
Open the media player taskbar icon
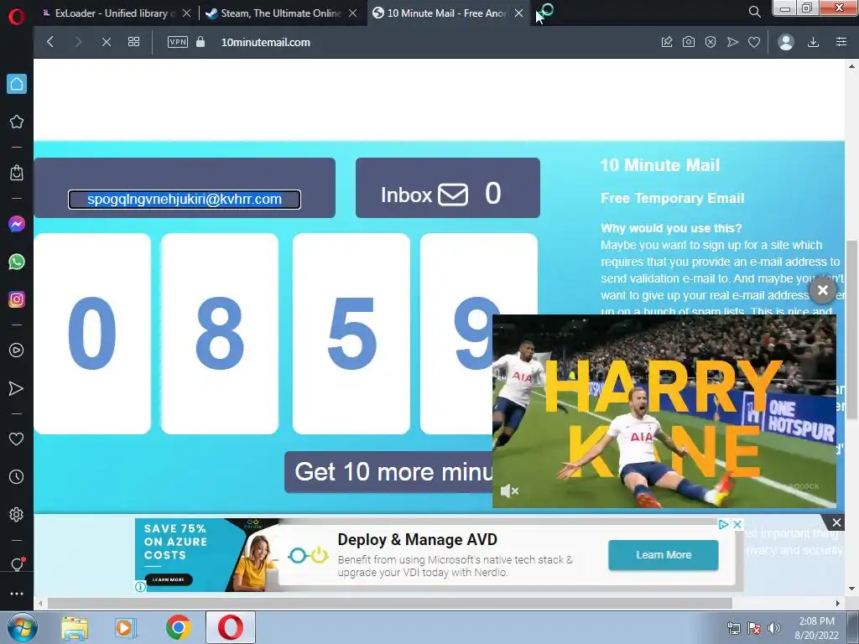(125, 627)
